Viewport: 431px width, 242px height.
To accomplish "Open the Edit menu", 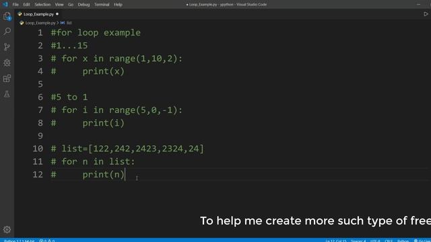I will click(x=27, y=5).
